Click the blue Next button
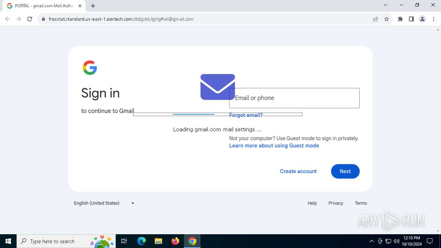Image resolution: width=441 pixels, height=248 pixels. (x=345, y=171)
